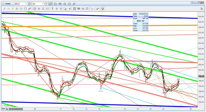Click the 799.25 current price marker
The image size is (206, 112).
click(x=202, y=77)
